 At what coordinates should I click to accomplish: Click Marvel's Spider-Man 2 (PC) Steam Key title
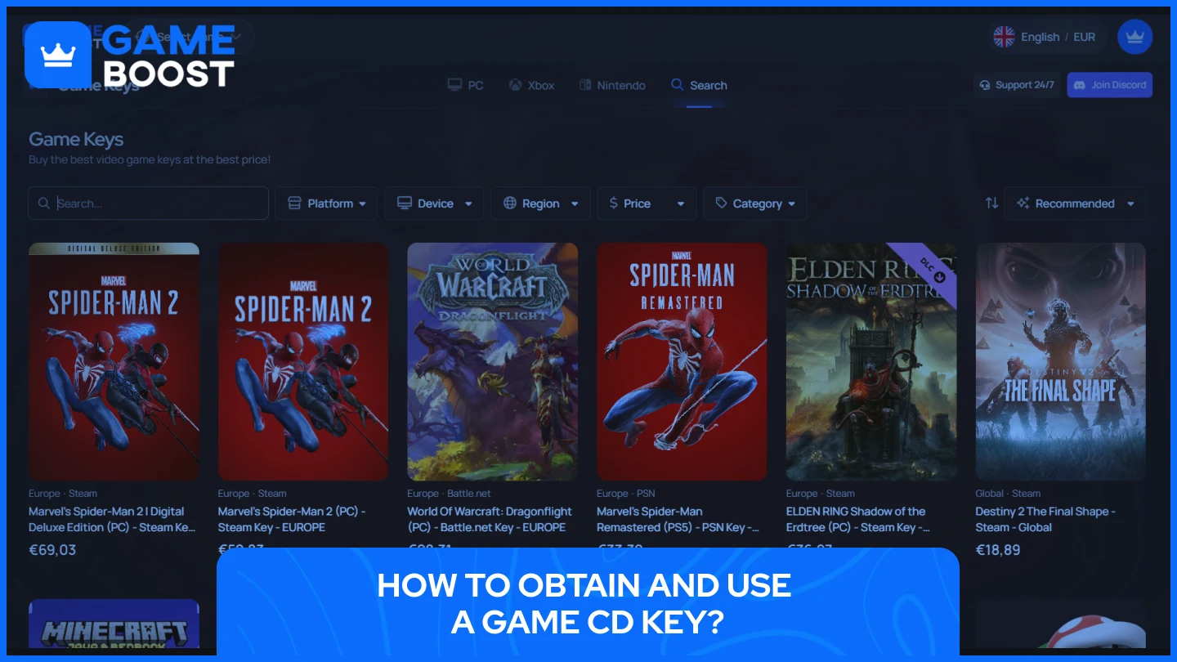(x=292, y=519)
